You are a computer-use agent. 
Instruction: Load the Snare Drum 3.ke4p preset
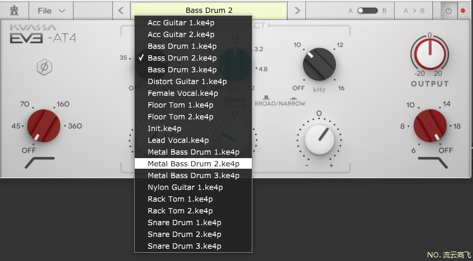(193, 246)
